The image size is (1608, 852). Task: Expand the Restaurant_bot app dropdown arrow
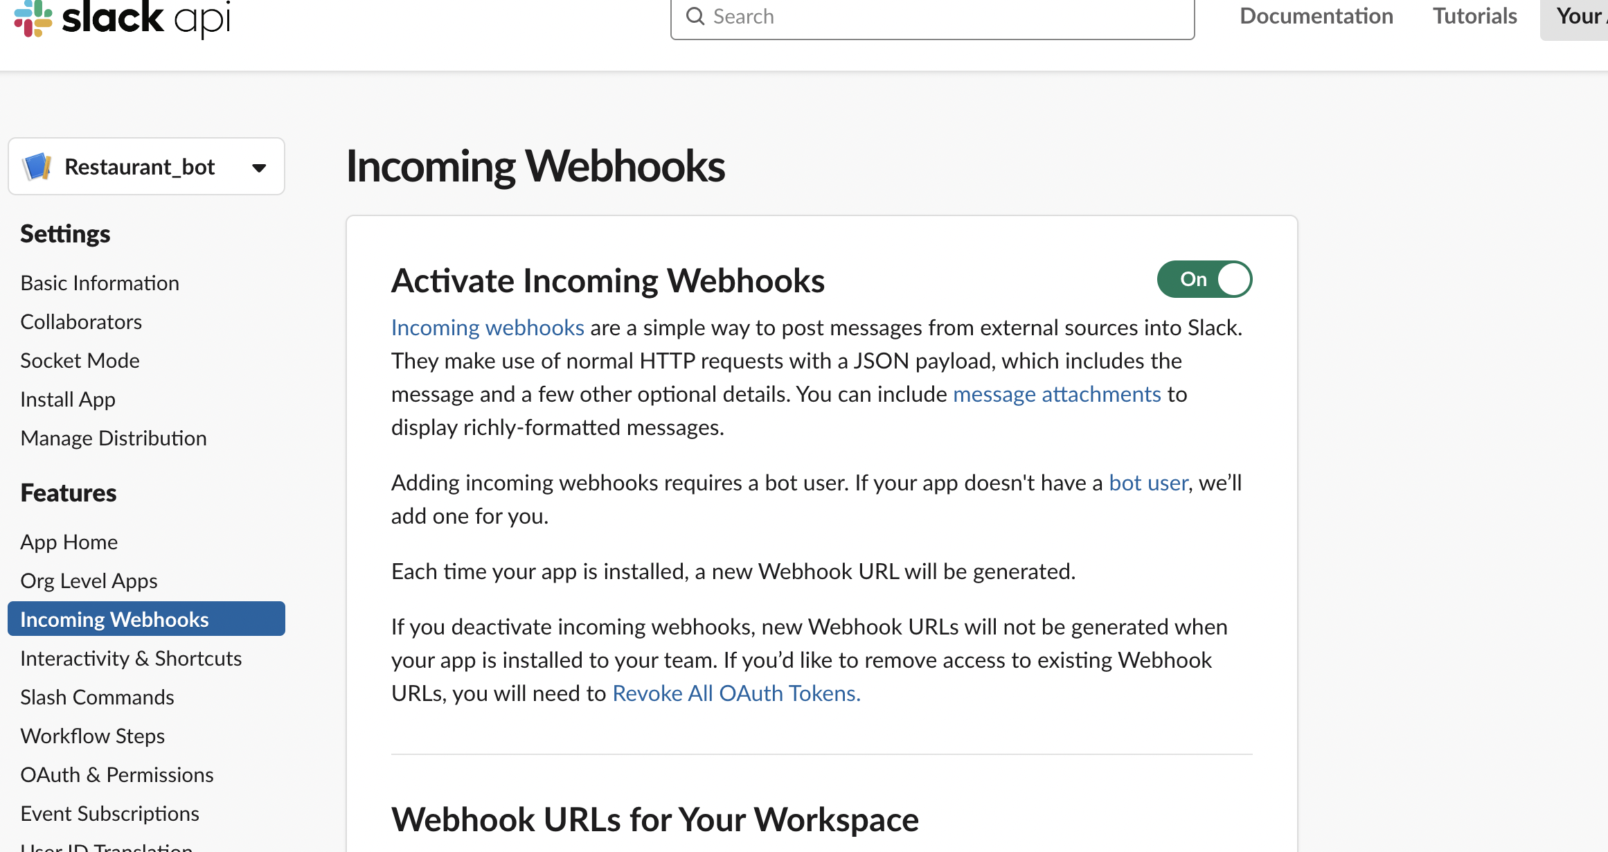click(259, 168)
